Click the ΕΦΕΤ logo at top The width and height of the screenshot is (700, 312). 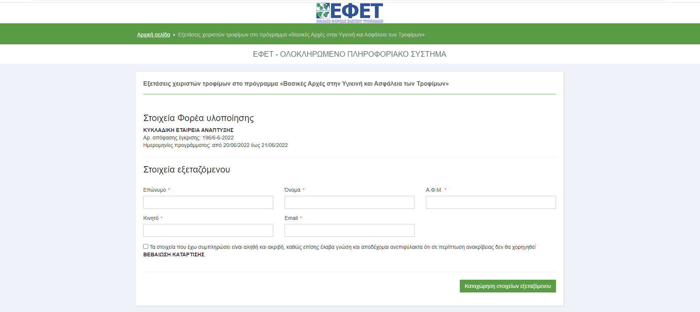tap(350, 13)
